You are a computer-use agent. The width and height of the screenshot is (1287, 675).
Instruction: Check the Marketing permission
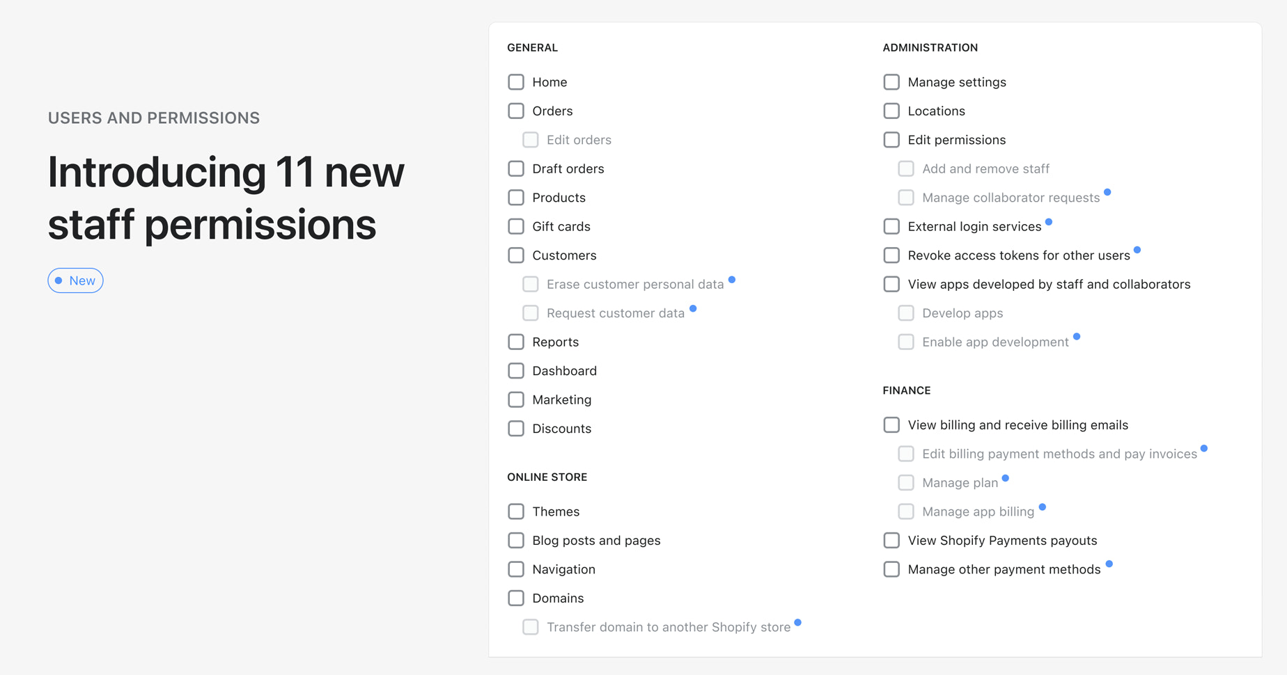click(x=516, y=399)
